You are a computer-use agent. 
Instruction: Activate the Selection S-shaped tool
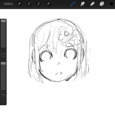tap(39, 4)
